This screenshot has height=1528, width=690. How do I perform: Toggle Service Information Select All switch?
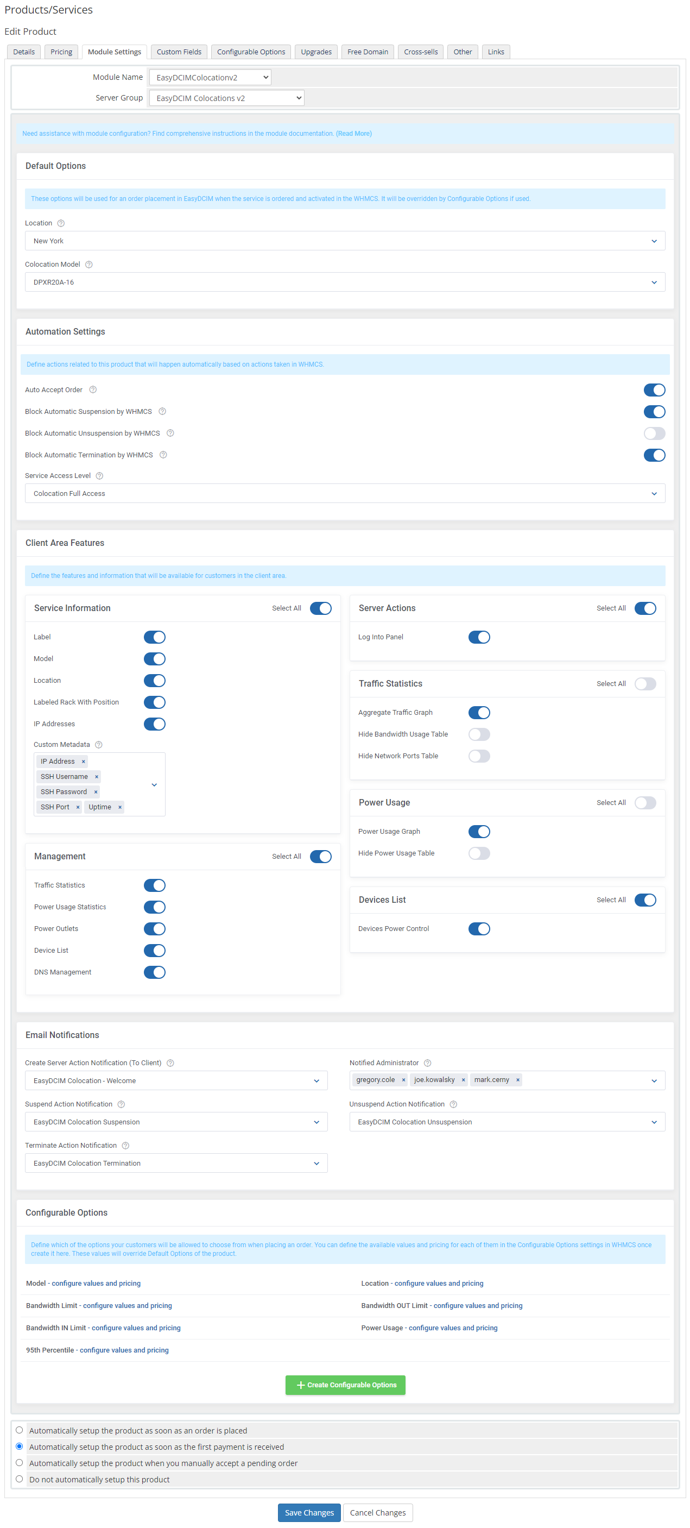pyautogui.click(x=321, y=608)
